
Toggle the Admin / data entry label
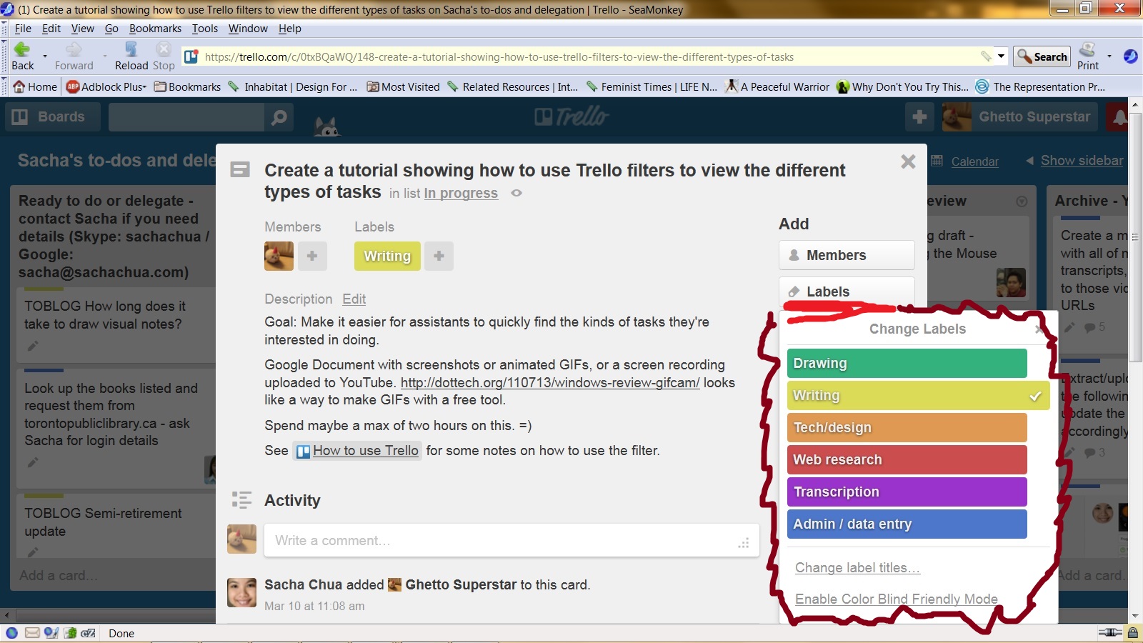click(907, 524)
